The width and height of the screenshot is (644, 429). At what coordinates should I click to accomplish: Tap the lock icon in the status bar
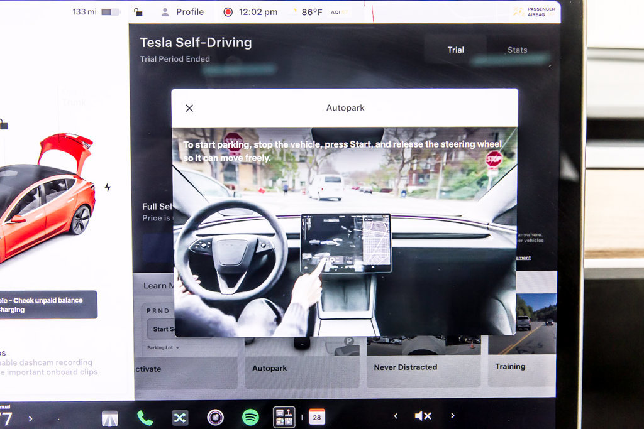[x=138, y=12]
